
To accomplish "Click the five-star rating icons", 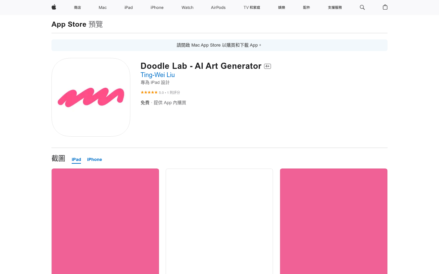I will [149, 92].
